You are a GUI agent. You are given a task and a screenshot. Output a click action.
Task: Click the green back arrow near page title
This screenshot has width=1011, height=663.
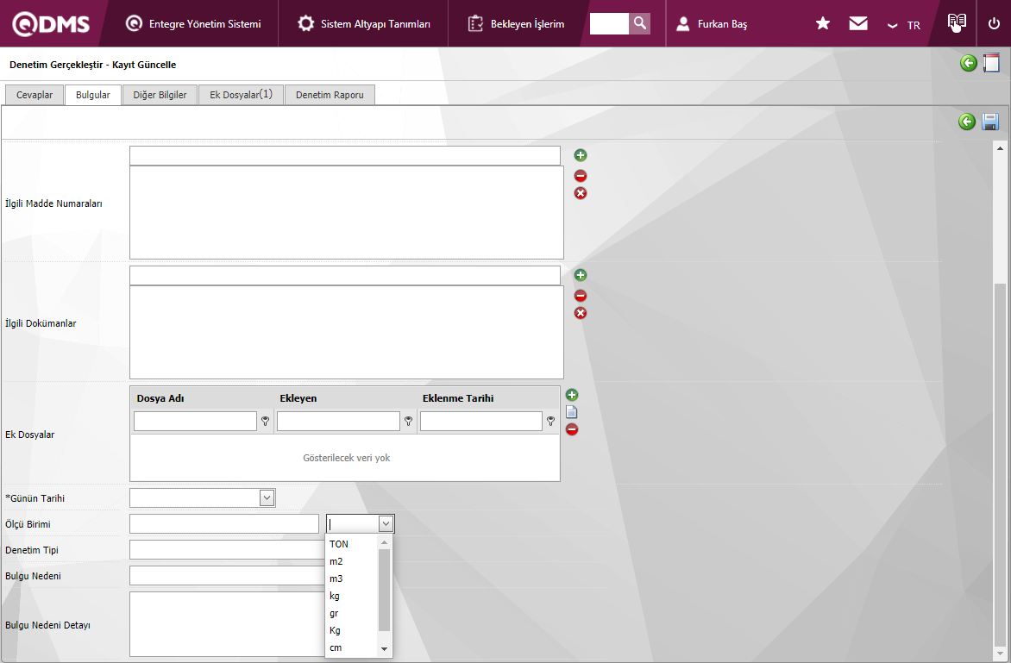pyautogui.click(x=969, y=63)
